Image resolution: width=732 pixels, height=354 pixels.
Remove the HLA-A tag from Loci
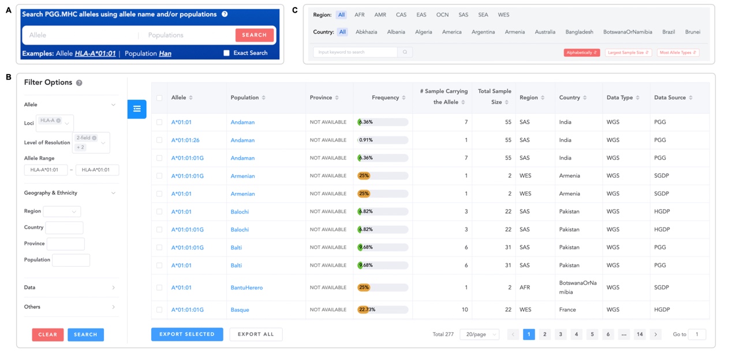(x=58, y=121)
